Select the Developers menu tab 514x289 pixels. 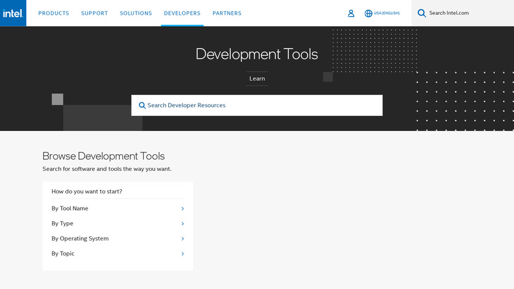(x=182, y=13)
